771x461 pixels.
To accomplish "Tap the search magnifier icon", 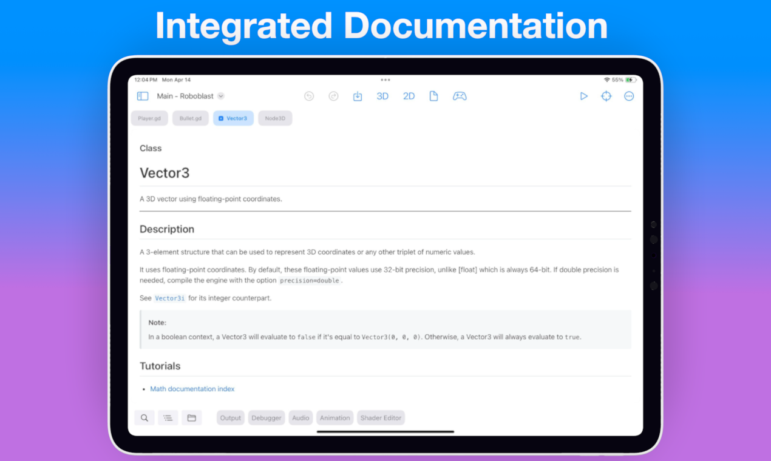I will point(144,418).
